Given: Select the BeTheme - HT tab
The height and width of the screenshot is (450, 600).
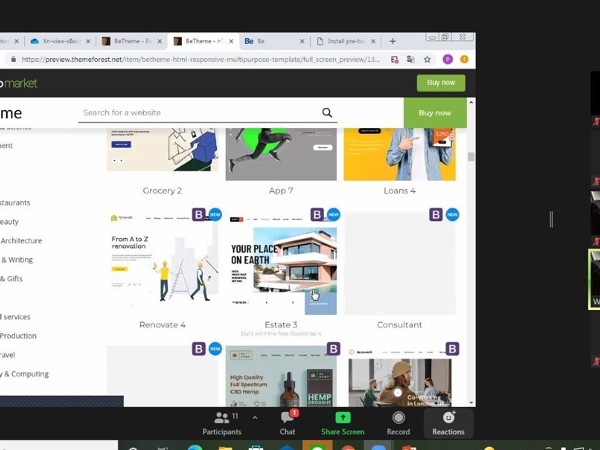Looking at the screenshot, I should 204,41.
